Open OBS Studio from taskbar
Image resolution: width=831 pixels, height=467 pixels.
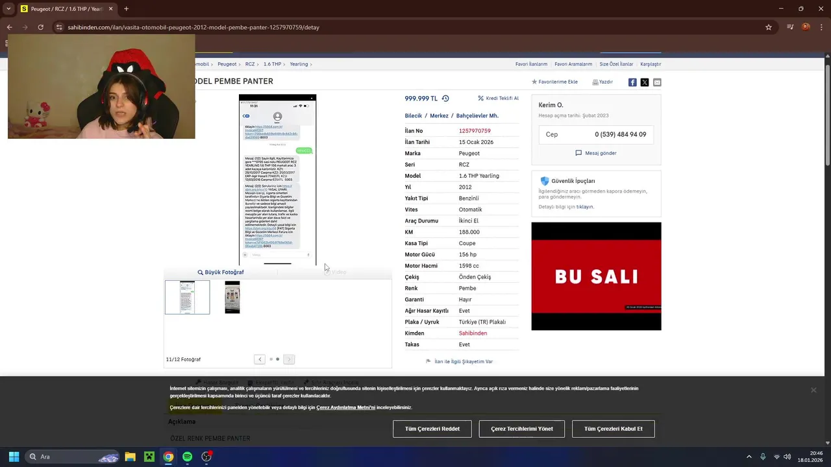click(206, 457)
